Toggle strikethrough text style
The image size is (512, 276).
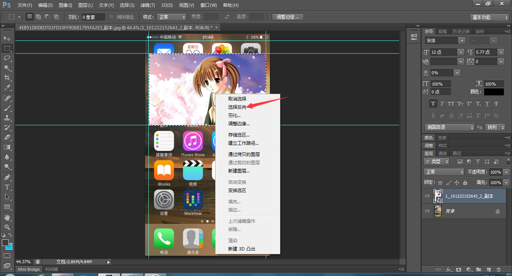496,104
